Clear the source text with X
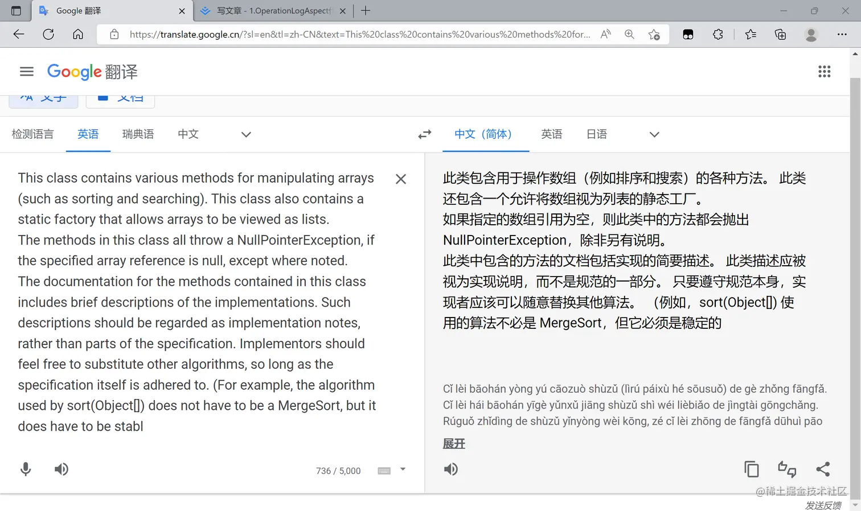861x511 pixels. [x=401, y=179]
